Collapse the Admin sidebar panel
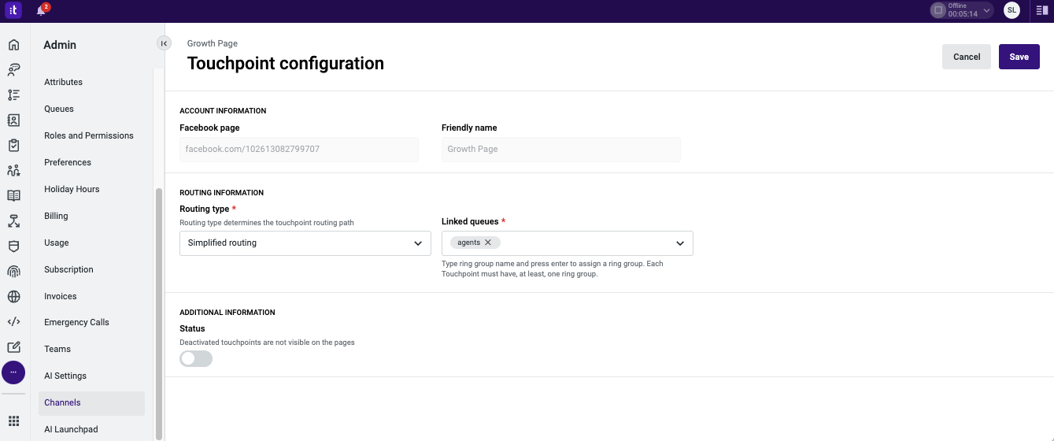This screenshot has height=441, width=1054. (164, 43)
